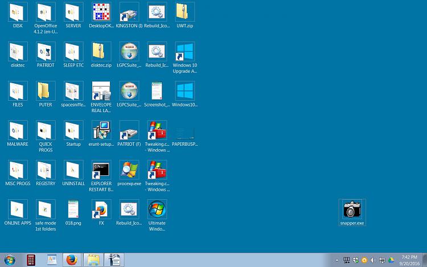Select the PUTER folder icon
Image resolution: width=427 pixels, height=267 pixels.
[x=46, y=91]
